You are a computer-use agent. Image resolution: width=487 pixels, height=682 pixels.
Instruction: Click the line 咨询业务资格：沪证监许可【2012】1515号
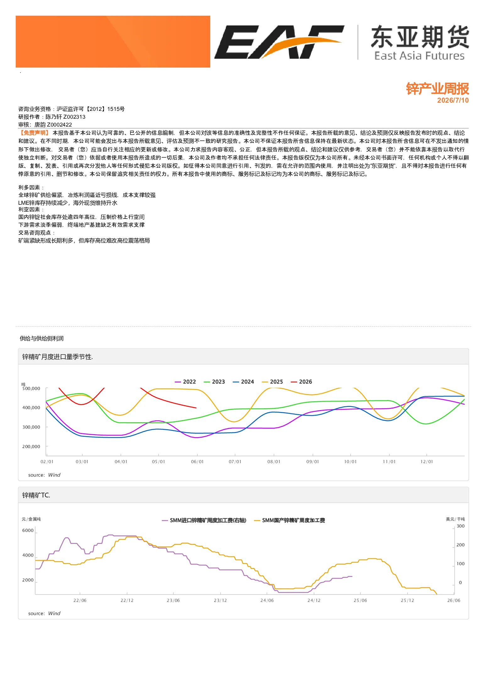point(71,109)
